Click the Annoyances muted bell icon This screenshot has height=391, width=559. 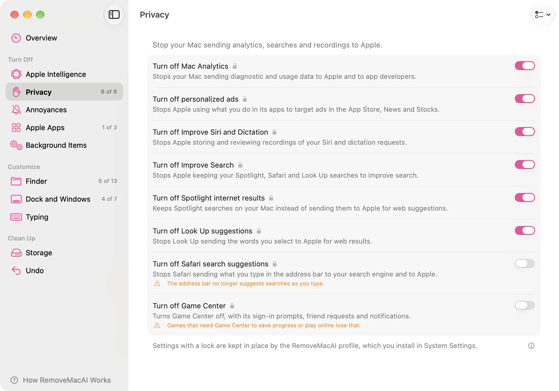(16, 110)
